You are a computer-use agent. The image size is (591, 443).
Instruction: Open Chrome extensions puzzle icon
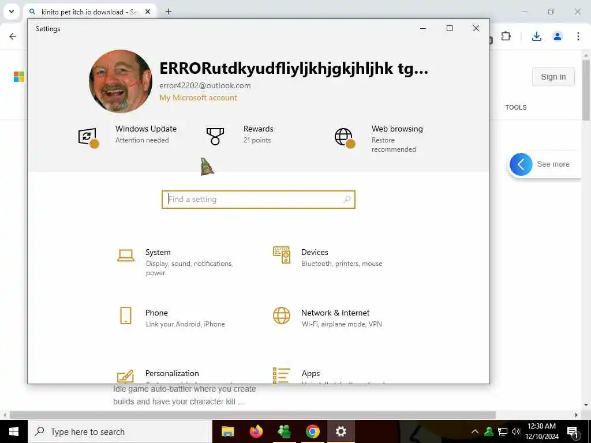[506, 36]
